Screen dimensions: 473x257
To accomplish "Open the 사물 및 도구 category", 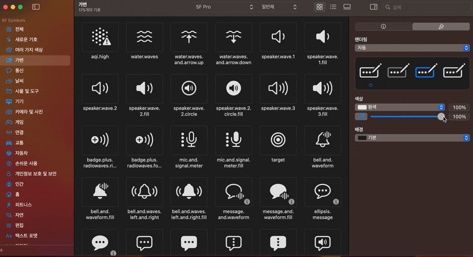I will coord(35,91).
